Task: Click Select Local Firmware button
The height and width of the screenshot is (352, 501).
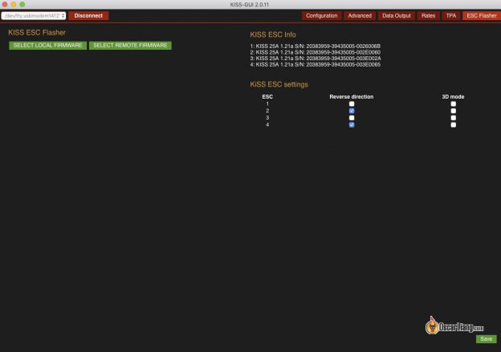Action: (x=48, y=46)
